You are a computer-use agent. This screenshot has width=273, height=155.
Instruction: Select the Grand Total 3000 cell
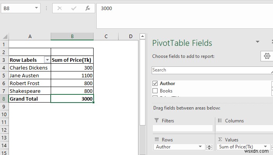point(72,99)
